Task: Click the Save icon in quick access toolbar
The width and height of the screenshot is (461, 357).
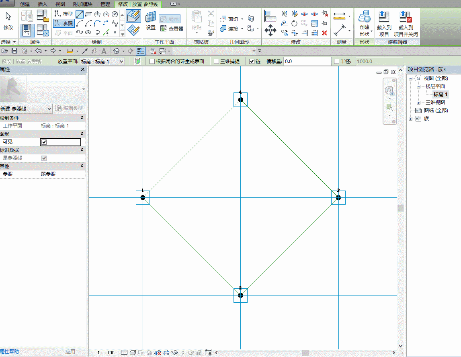Action: coord(14,51)
